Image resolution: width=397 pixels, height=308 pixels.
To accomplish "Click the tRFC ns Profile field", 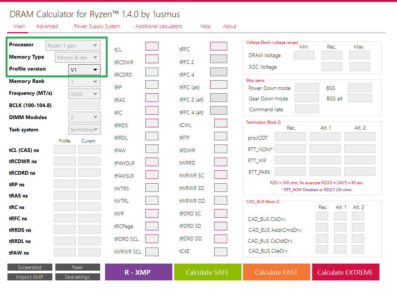I will click(x=65, y=218).
